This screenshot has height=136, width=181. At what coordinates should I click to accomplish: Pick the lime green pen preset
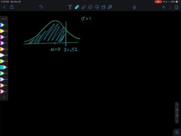[4, 61]
